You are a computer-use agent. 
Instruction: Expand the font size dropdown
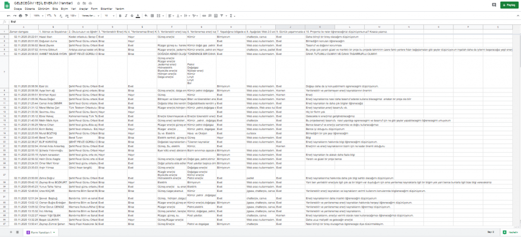[109, 15]
